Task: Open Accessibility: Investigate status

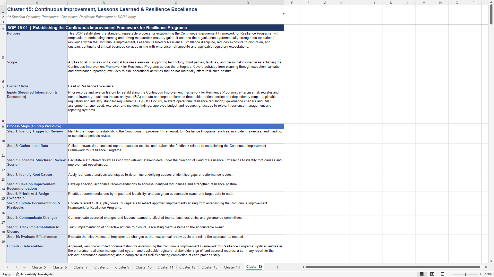Action: pyautogui.click(x=34, y=274)
